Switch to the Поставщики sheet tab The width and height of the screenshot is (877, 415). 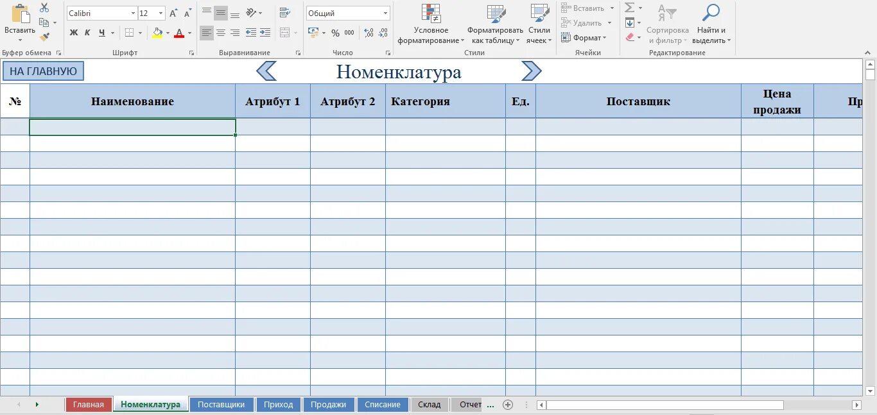point(221,405)
